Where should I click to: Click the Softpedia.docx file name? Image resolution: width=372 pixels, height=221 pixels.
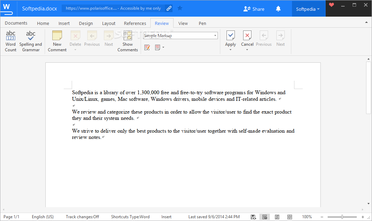point(39,9)
